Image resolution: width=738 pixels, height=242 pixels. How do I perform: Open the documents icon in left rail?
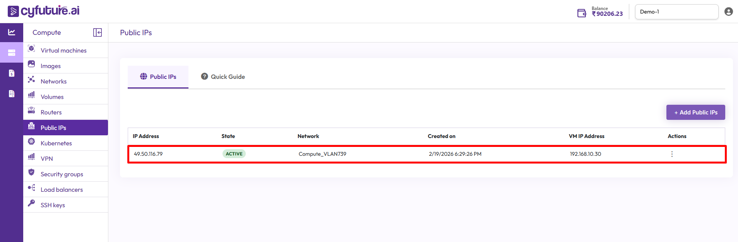12,94
